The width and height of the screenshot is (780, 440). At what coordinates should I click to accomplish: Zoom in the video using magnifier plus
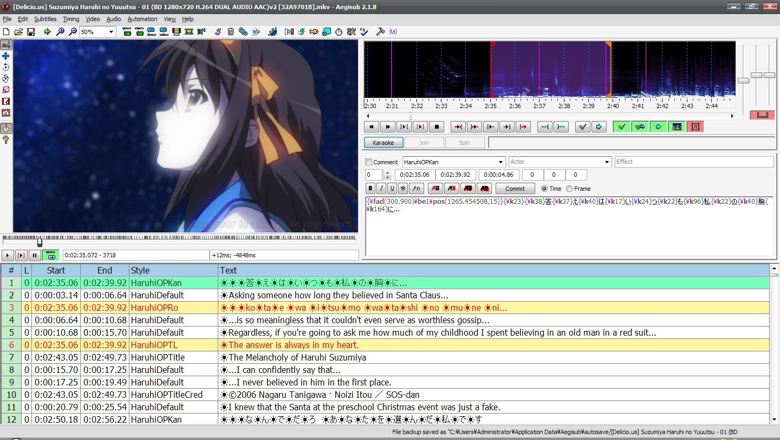[60, 32]
